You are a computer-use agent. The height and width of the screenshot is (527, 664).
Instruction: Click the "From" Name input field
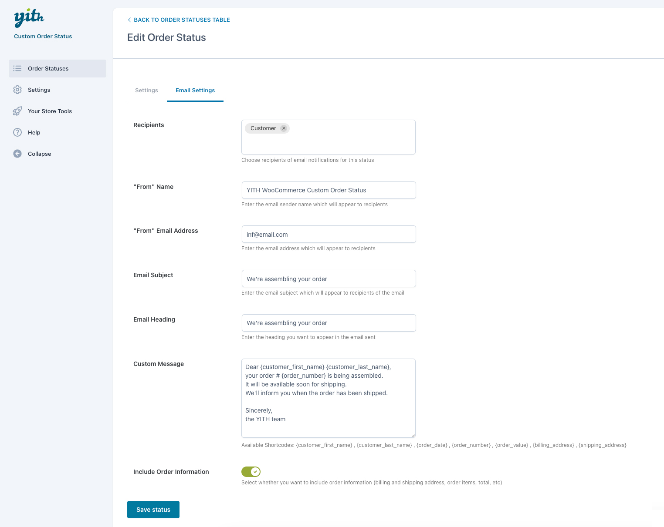click(x=329, y=190)
